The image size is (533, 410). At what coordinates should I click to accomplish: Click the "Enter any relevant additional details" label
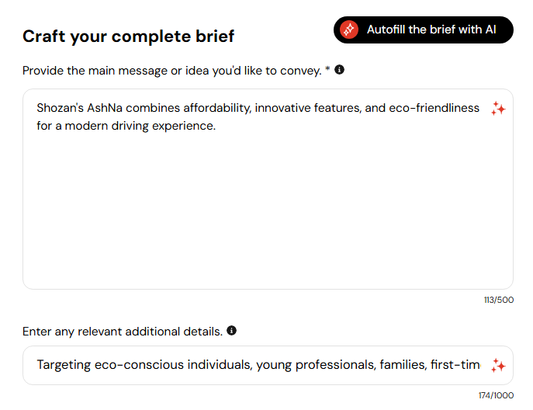(x=123, y=332)
